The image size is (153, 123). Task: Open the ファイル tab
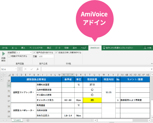(5, 48)
